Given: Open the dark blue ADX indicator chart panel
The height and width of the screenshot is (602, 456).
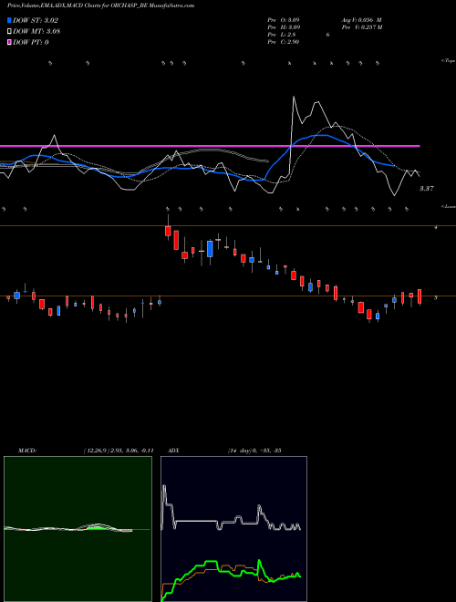Looking at the screenshot, I should [x=233, y=529].
